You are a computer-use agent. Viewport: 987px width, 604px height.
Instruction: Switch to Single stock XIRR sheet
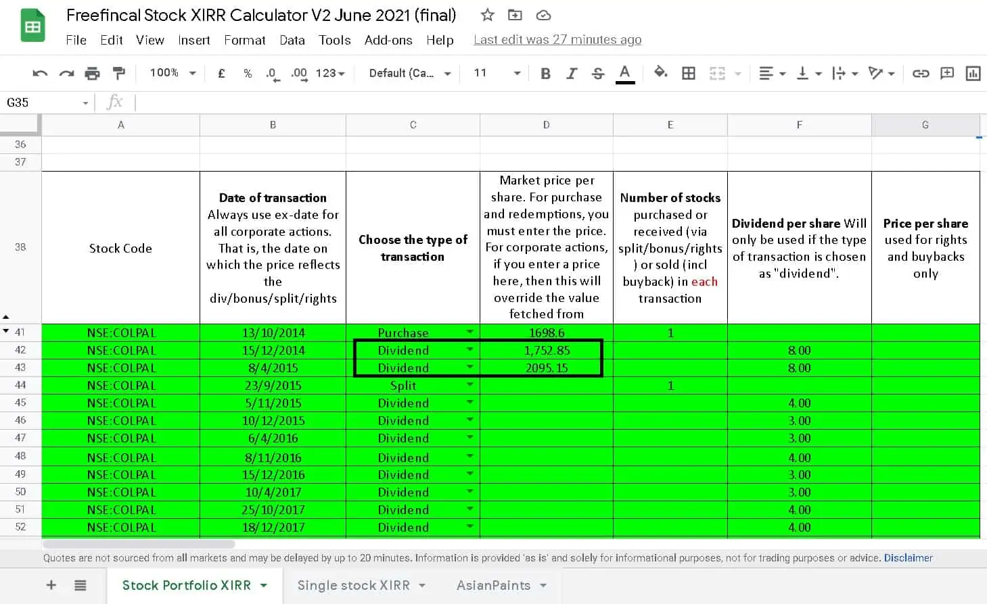coord(354,585)
